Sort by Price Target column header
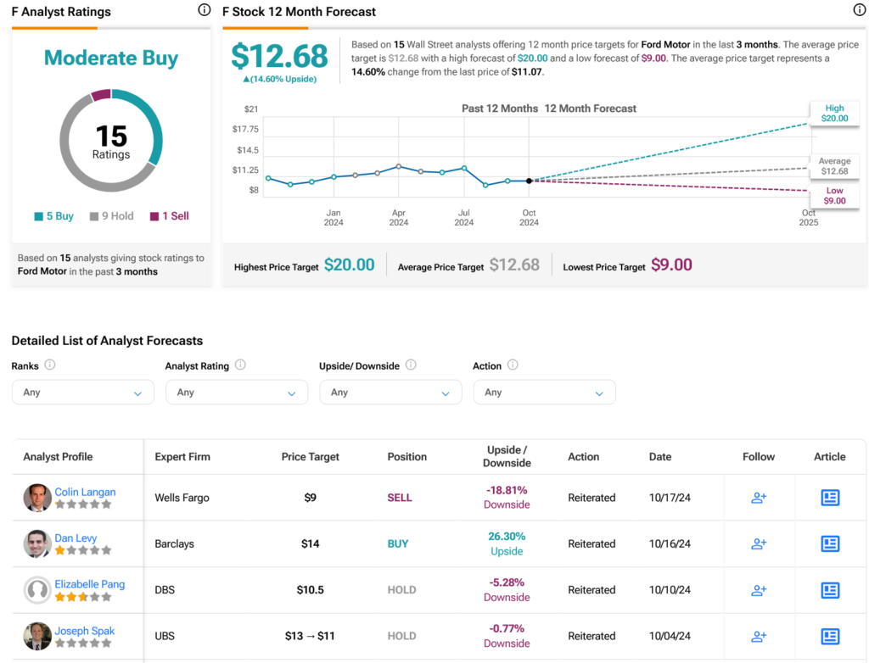Screen dimensions: 869x663 tap(310, 456)
